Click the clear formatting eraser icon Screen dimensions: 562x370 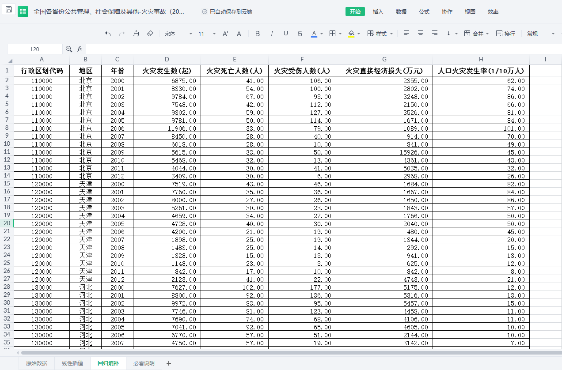pos(150,34)
